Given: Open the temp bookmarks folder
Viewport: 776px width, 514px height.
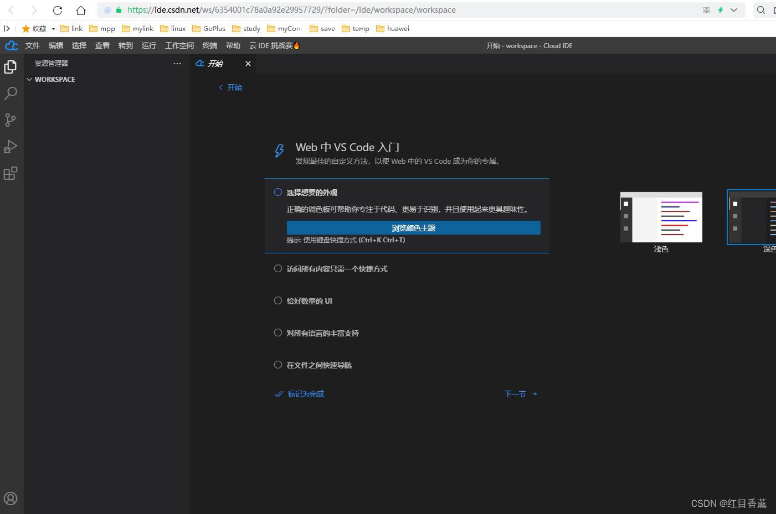Looking at the screenshot, I should pyautogui.click(x=356, y=28).
